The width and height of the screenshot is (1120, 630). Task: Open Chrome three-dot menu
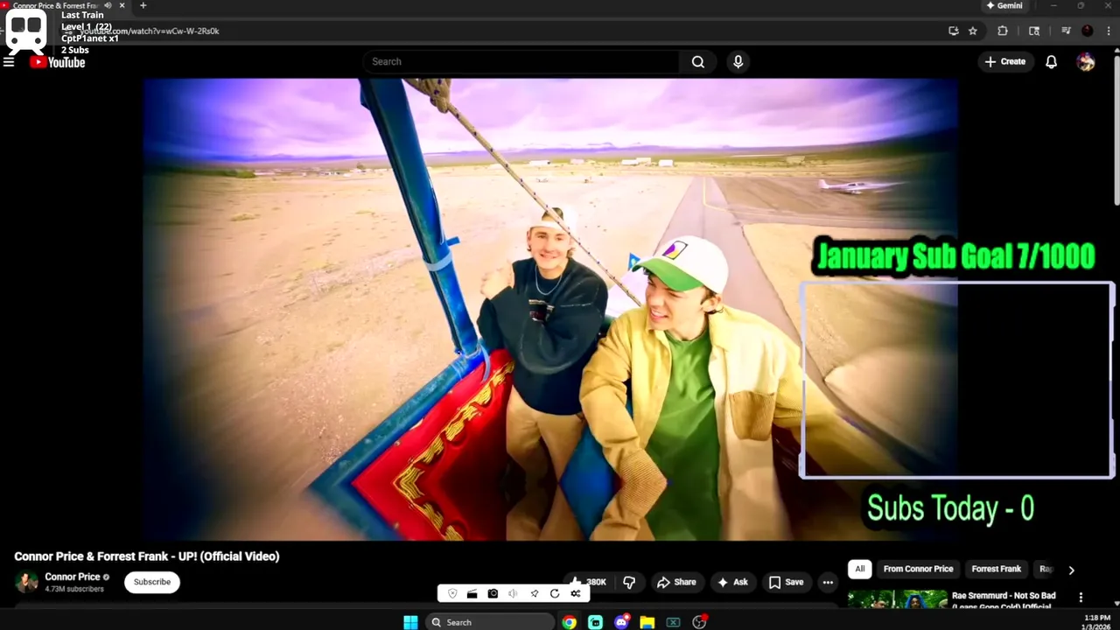(1109, 31)
